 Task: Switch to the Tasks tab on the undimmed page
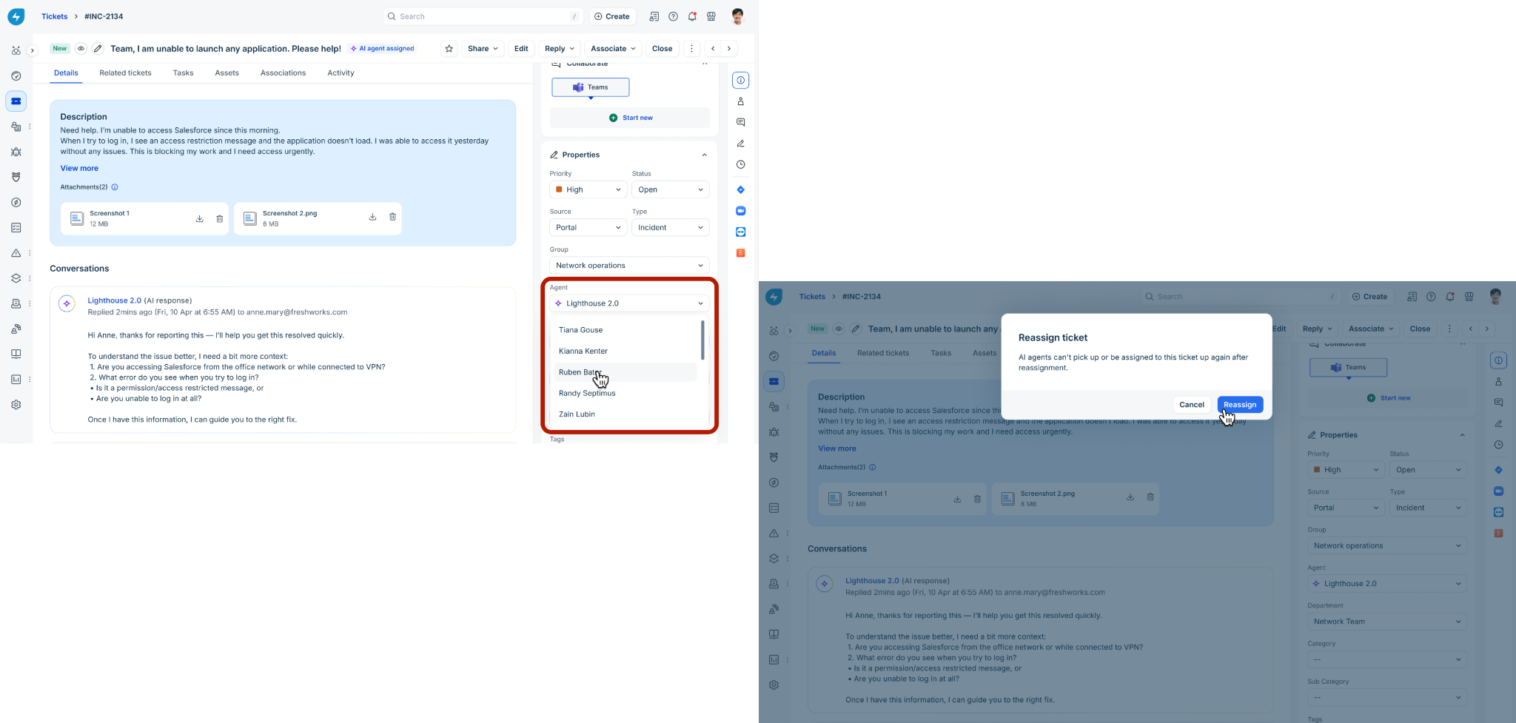tap(183, 73)
